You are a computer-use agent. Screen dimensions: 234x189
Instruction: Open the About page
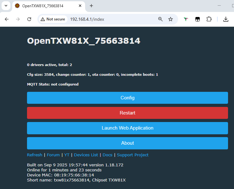pyautogui.click(x=128, y=143)
